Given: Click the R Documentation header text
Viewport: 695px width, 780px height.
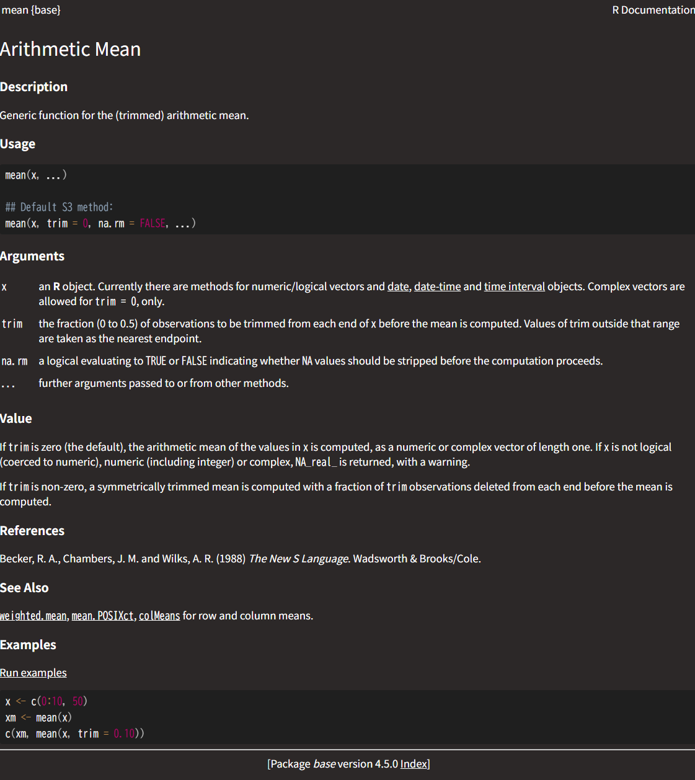Looking at the screenshot, I should (x=653, y=10).
